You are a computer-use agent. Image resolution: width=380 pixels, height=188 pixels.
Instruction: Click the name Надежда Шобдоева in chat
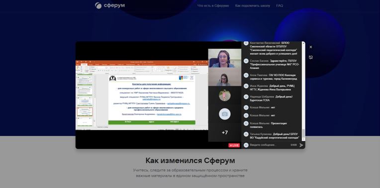(262, 97)
